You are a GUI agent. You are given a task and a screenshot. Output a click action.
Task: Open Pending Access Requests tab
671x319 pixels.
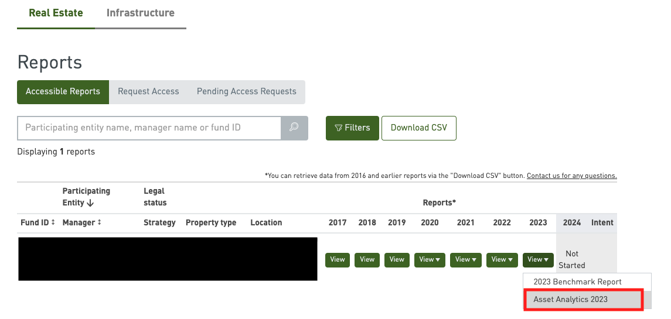coord(246,92)
